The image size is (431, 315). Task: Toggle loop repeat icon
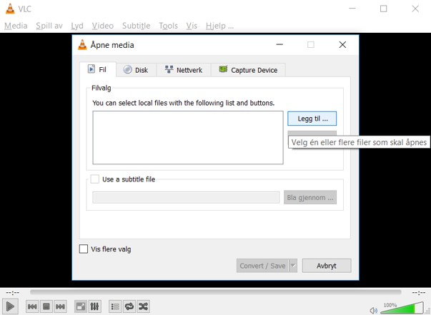pyautogui.click(x=129, y=306)
